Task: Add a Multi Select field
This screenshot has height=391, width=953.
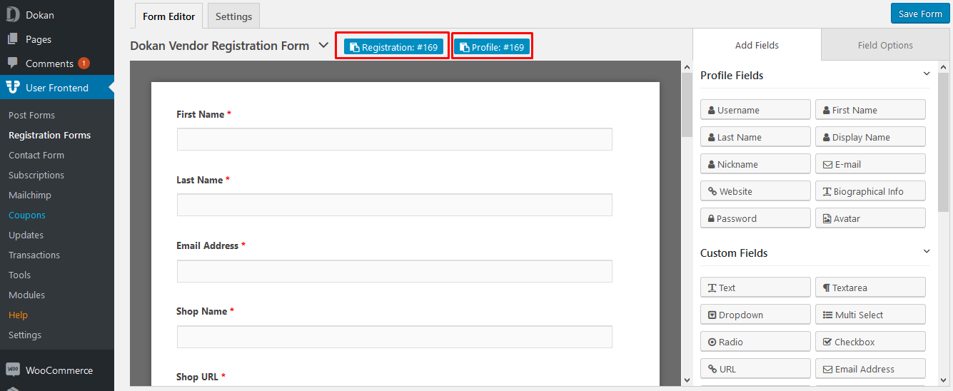Action: 870,315
